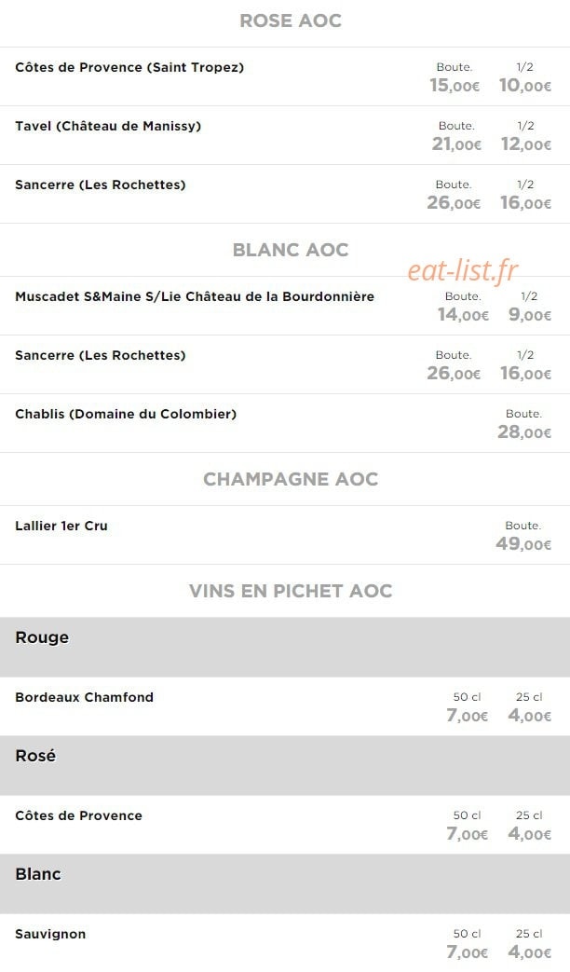Click Bordeaux Chamfond pichet wine
Image resolution: width=570 pixels, height=972 pixels.
(x=84, y=697)
